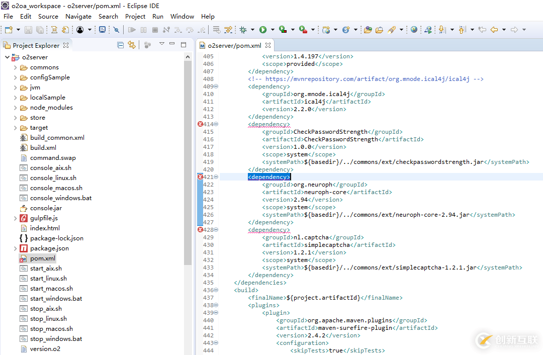Click Skip All Breakpoints toolbar icon
Image resolution: width=543 pixels, height=355 pixels.
pos(116,30)
